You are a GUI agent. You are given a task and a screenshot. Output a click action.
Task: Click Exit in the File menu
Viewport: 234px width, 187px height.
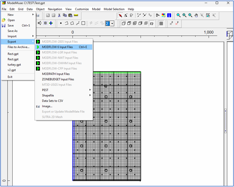pyautogui.click(x=18, y=77)
